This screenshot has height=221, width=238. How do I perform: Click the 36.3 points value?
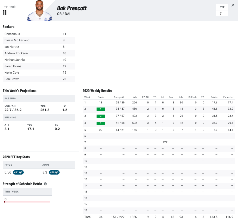pos(215,123)
